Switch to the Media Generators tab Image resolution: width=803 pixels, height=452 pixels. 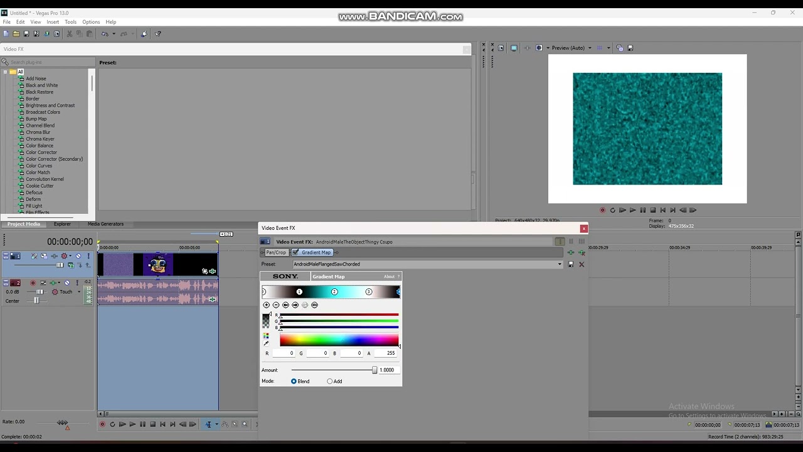pyautogui.click(x=105, y=224)
